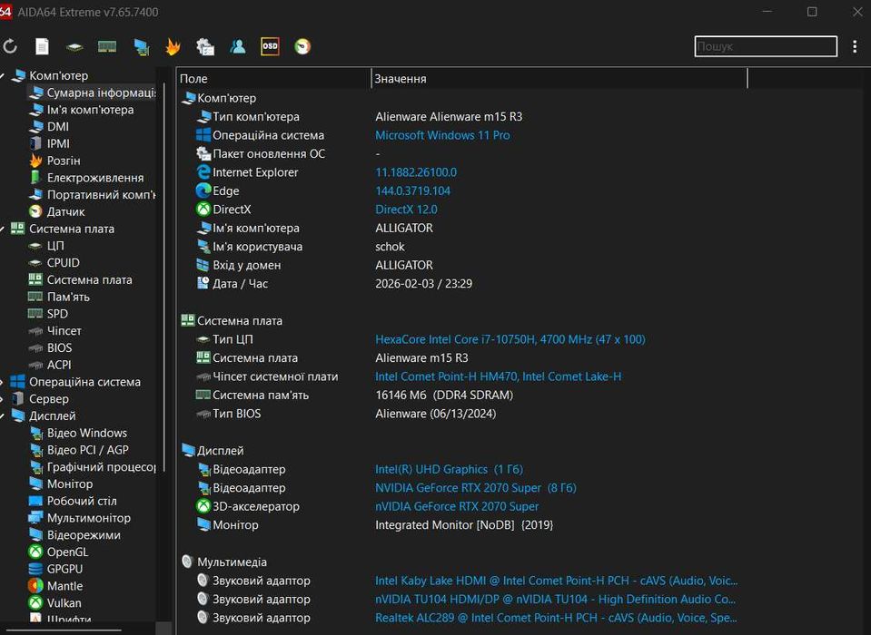Open the Microsoft Windows 11 Pro link
Viewport: 871px width, 635px height.
[442, 135]
